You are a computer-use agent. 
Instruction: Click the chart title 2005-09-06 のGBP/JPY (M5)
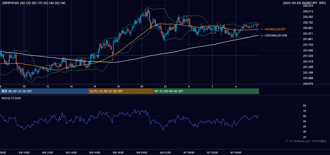(x=304, y=3)
